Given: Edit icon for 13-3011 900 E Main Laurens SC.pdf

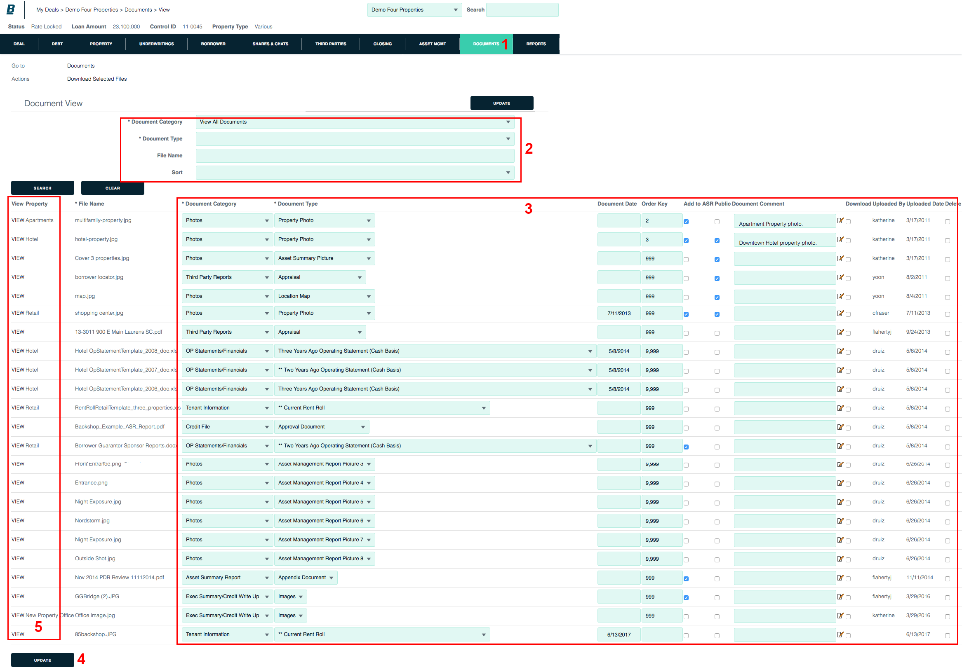Looking at the screenshot, I should coord(840,332).
